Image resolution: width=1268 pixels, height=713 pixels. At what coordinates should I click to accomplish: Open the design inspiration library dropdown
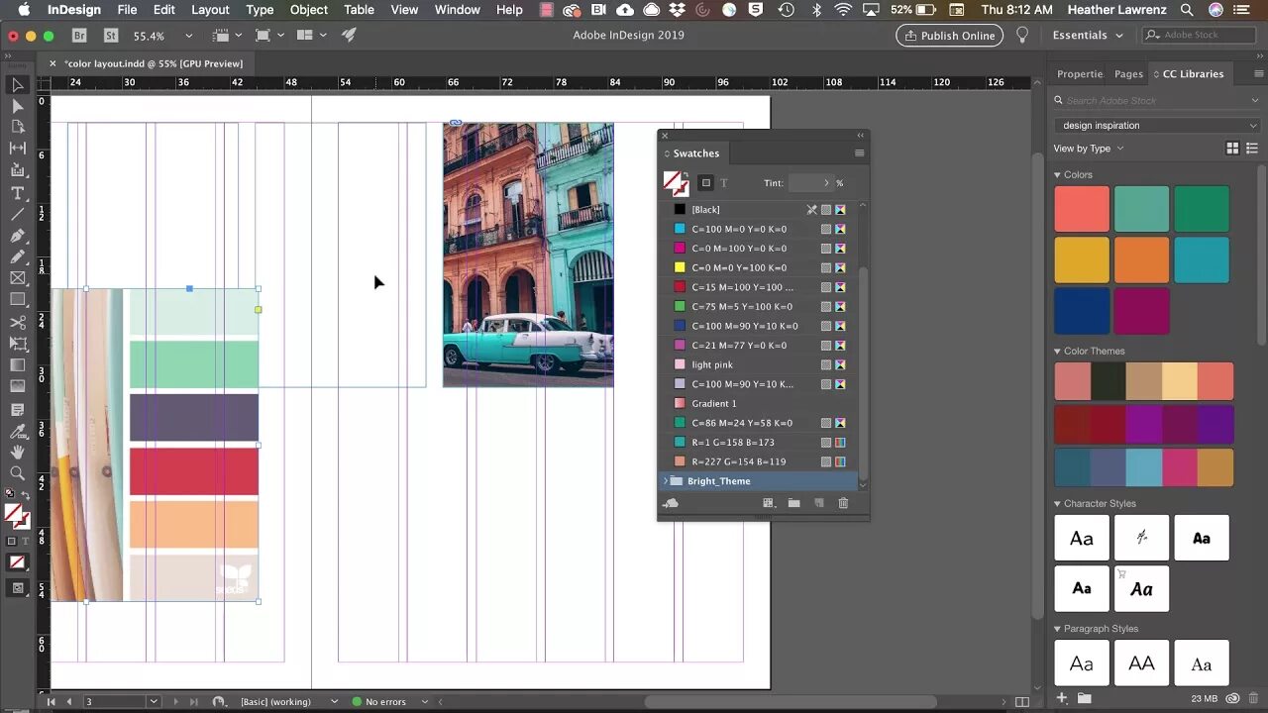click(x=1156, y=126)
